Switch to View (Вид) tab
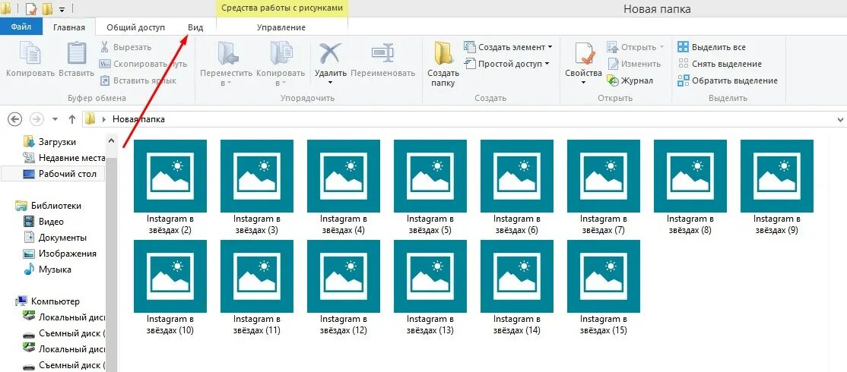Screen dimensions: 847x372 tap(195, 27)
